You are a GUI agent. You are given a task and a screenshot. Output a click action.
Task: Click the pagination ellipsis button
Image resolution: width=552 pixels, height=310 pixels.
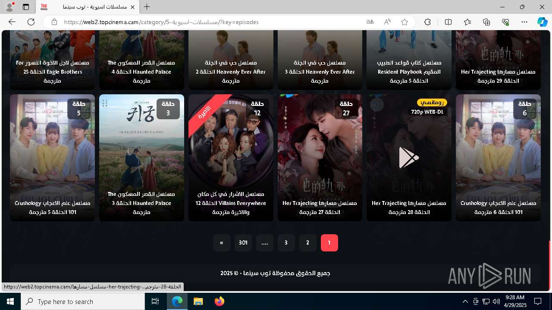(265, 243)
